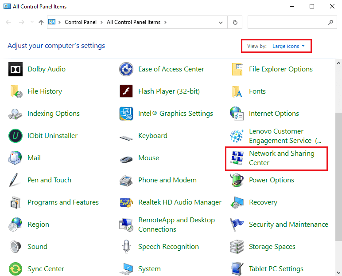Expand the View by Large icons dropdown
342x276 pixels.
pos(288,46)
